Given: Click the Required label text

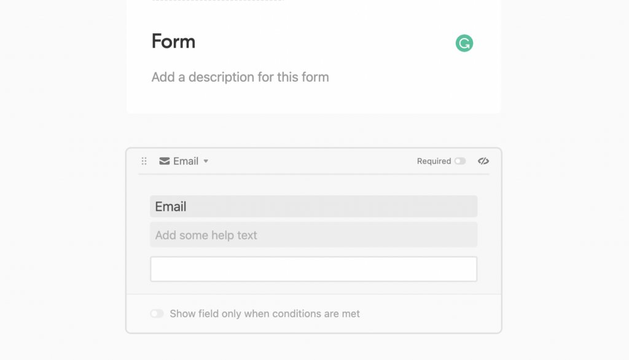Looking at the screenshot, I should [x=434, y=161].
